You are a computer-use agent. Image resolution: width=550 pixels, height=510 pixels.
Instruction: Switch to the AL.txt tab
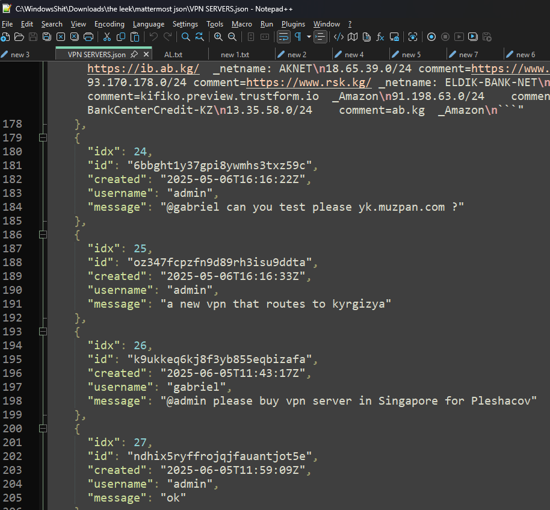[173, 55]
